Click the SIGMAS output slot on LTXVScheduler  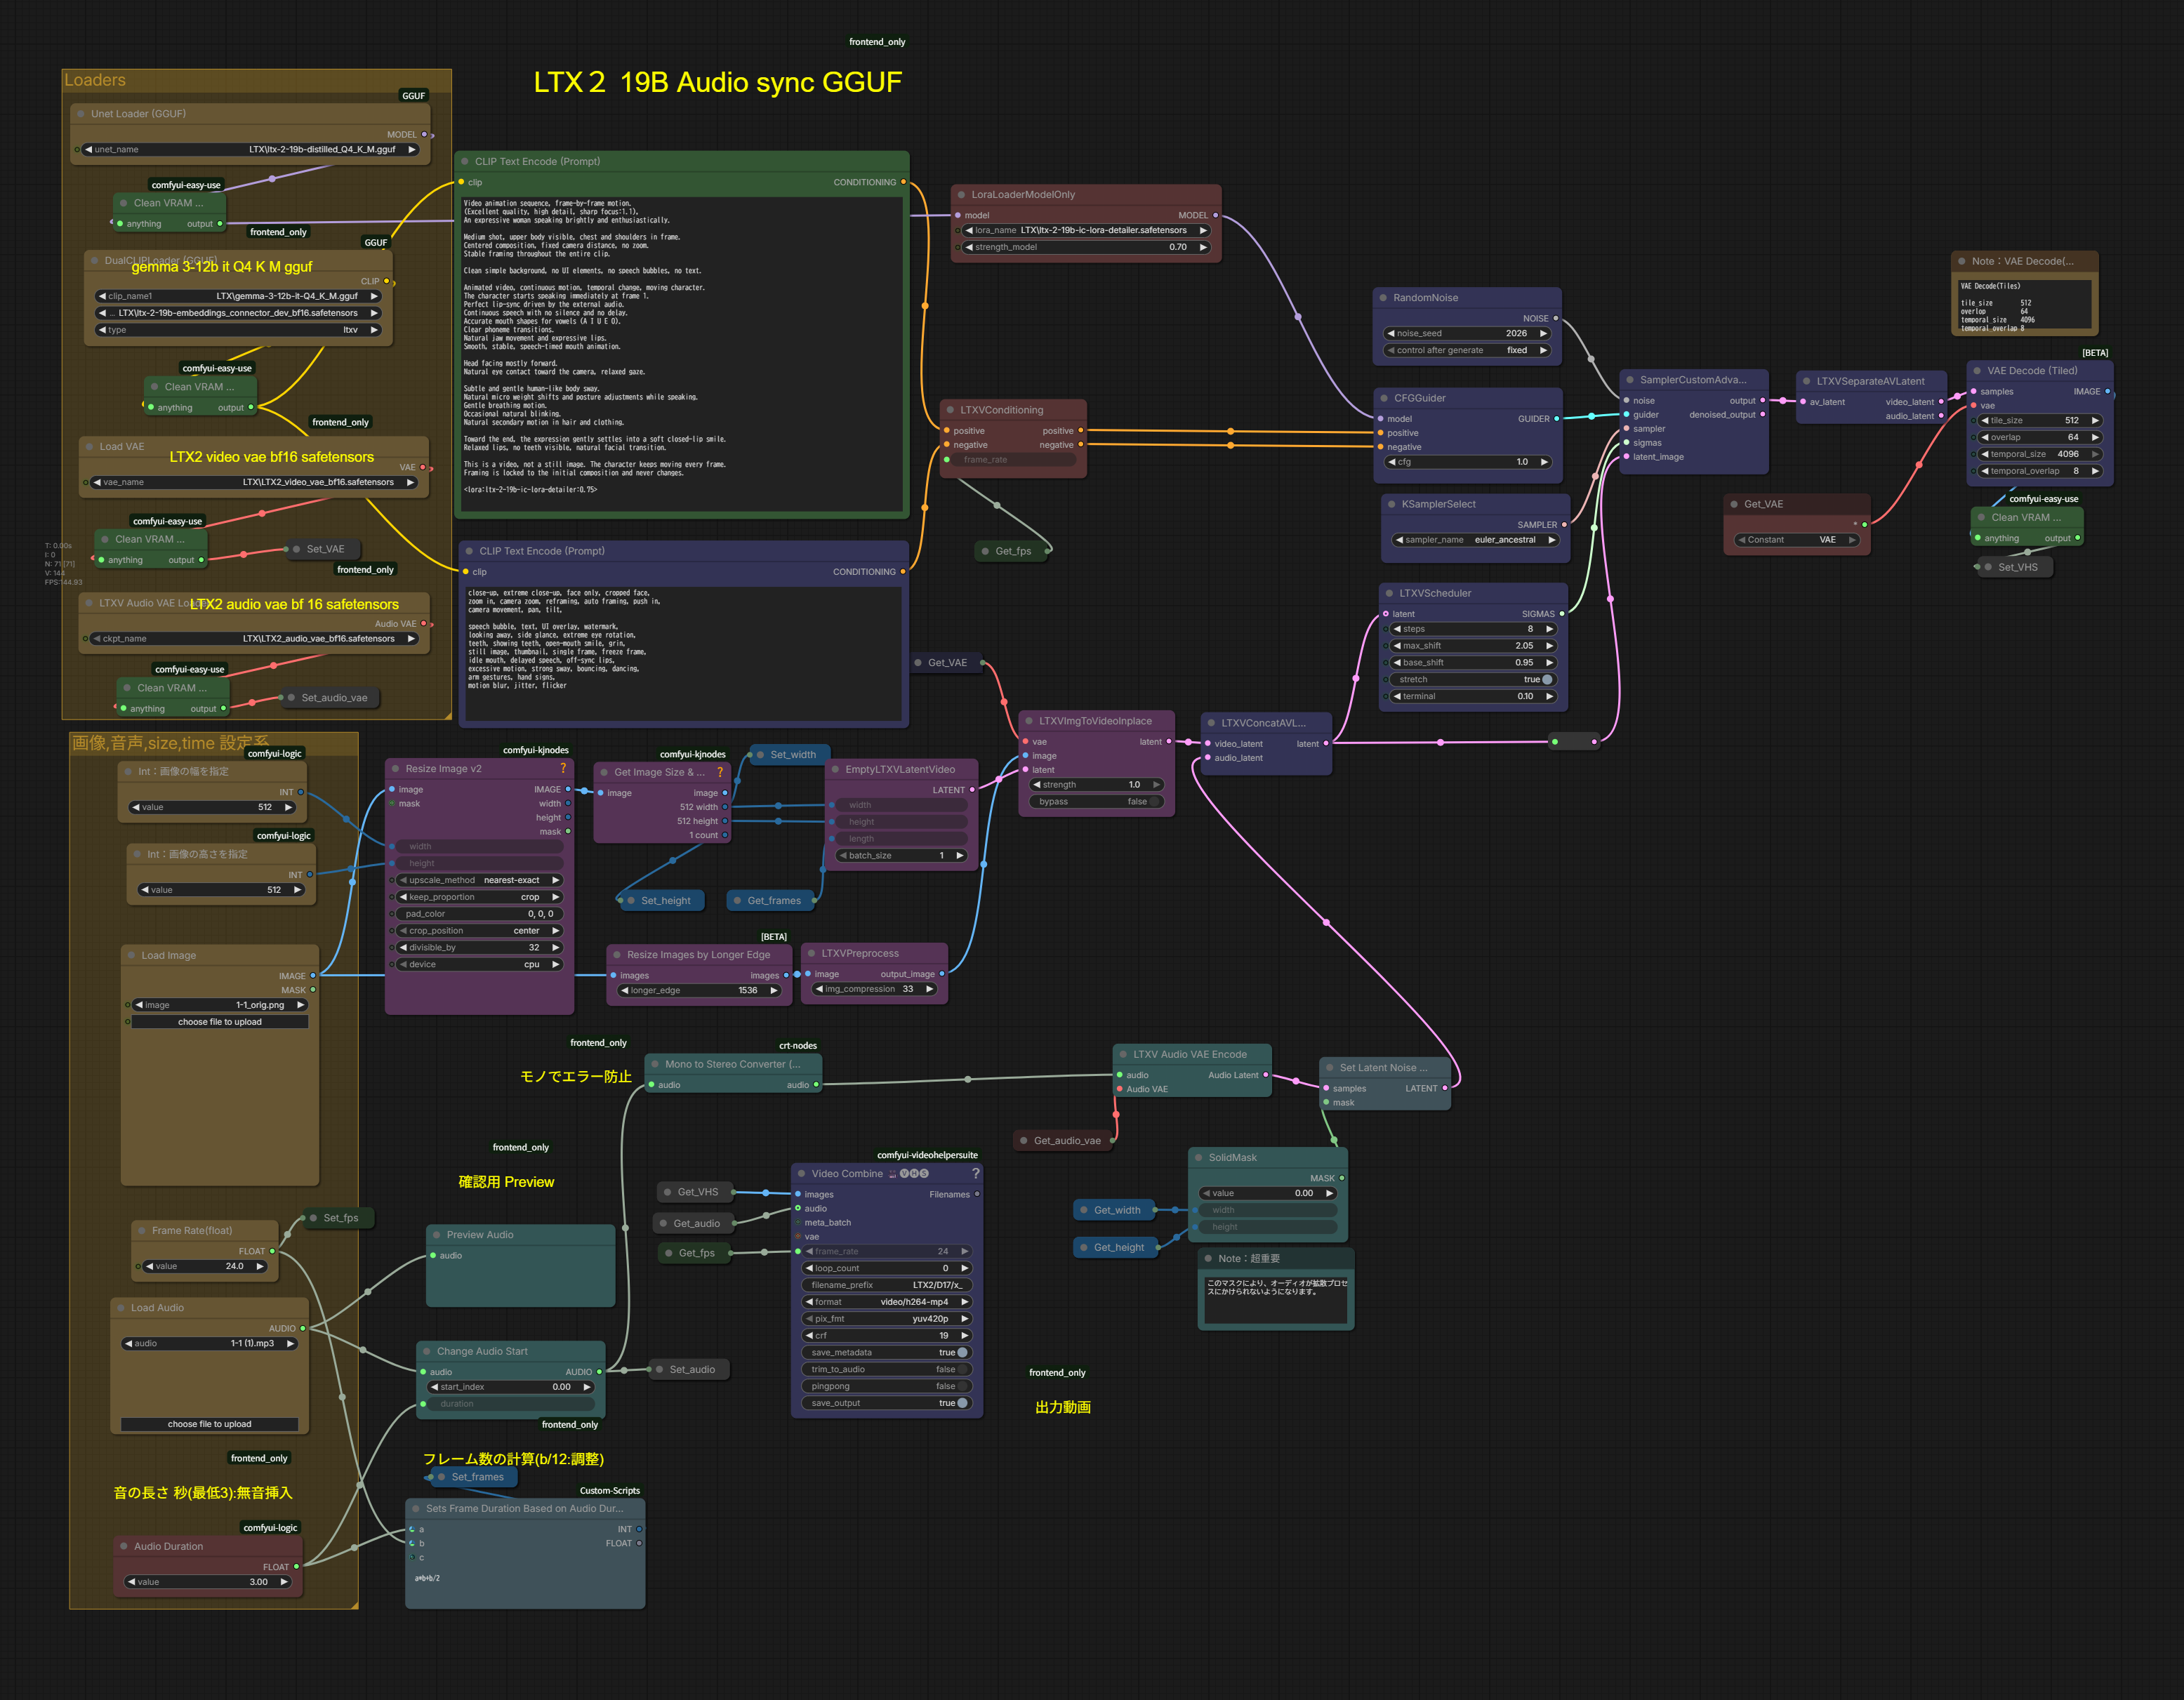tap(1561, 614)
